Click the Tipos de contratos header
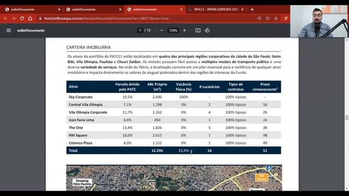 point(236,87)
